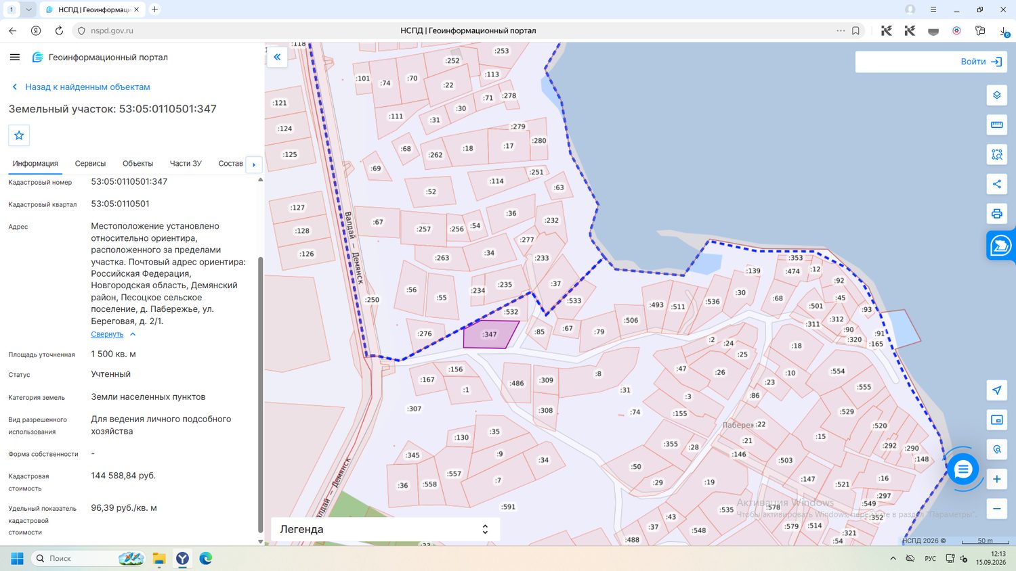The height and width of the screenshot is (571, 1016).
Task: Add parcel to favorites with star icon
Action: click(x=19, y=135)
